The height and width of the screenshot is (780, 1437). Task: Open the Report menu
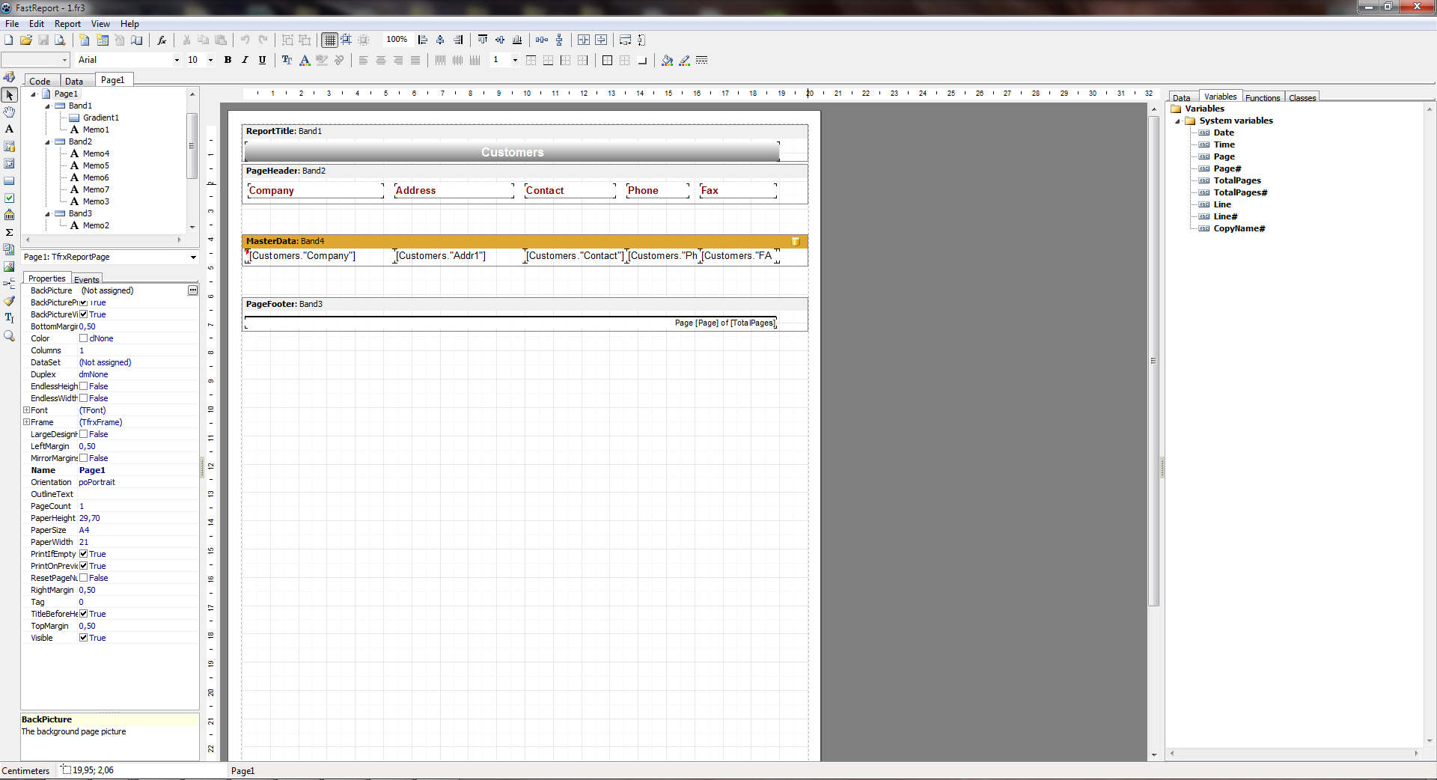(67, 24)
